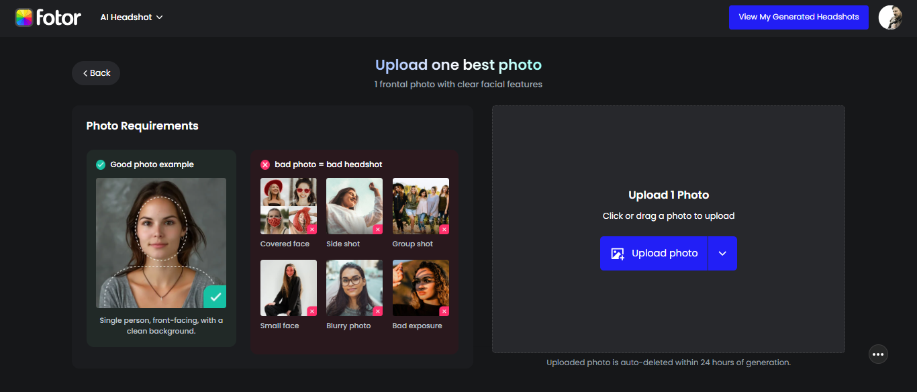The width and height of the screenshot is (917, 392).
Task: Click the red x badge on Small face image
Action: (x=311, y=311)
